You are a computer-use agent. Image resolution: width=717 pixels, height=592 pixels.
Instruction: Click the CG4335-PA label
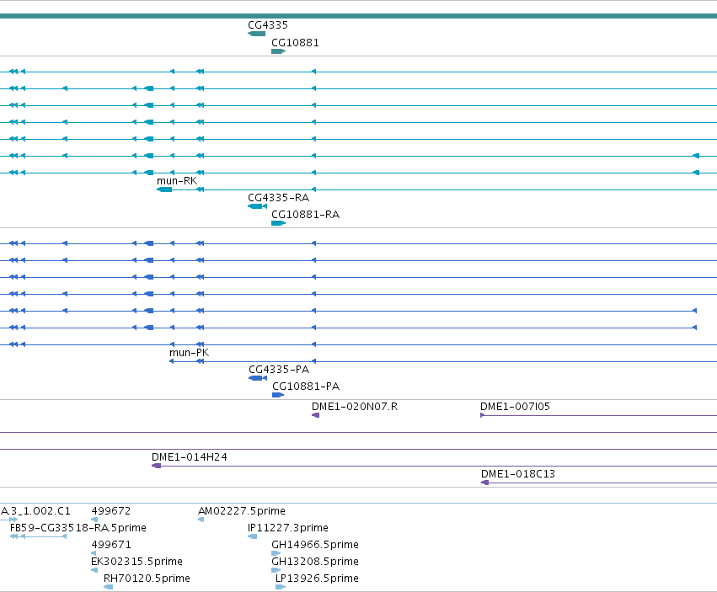pyautogui.click(x=279, y=370)
